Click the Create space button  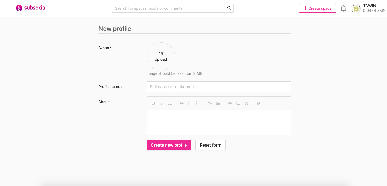pyautogui.click(x=317, y=8)
